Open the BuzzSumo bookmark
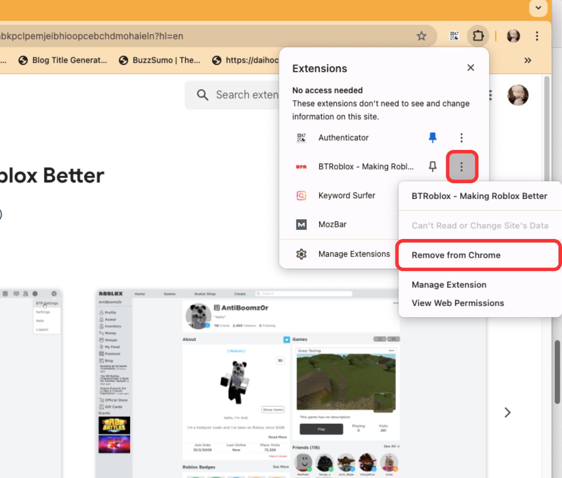The width and height of the screenshot is (562, 478). coord(160,60)
